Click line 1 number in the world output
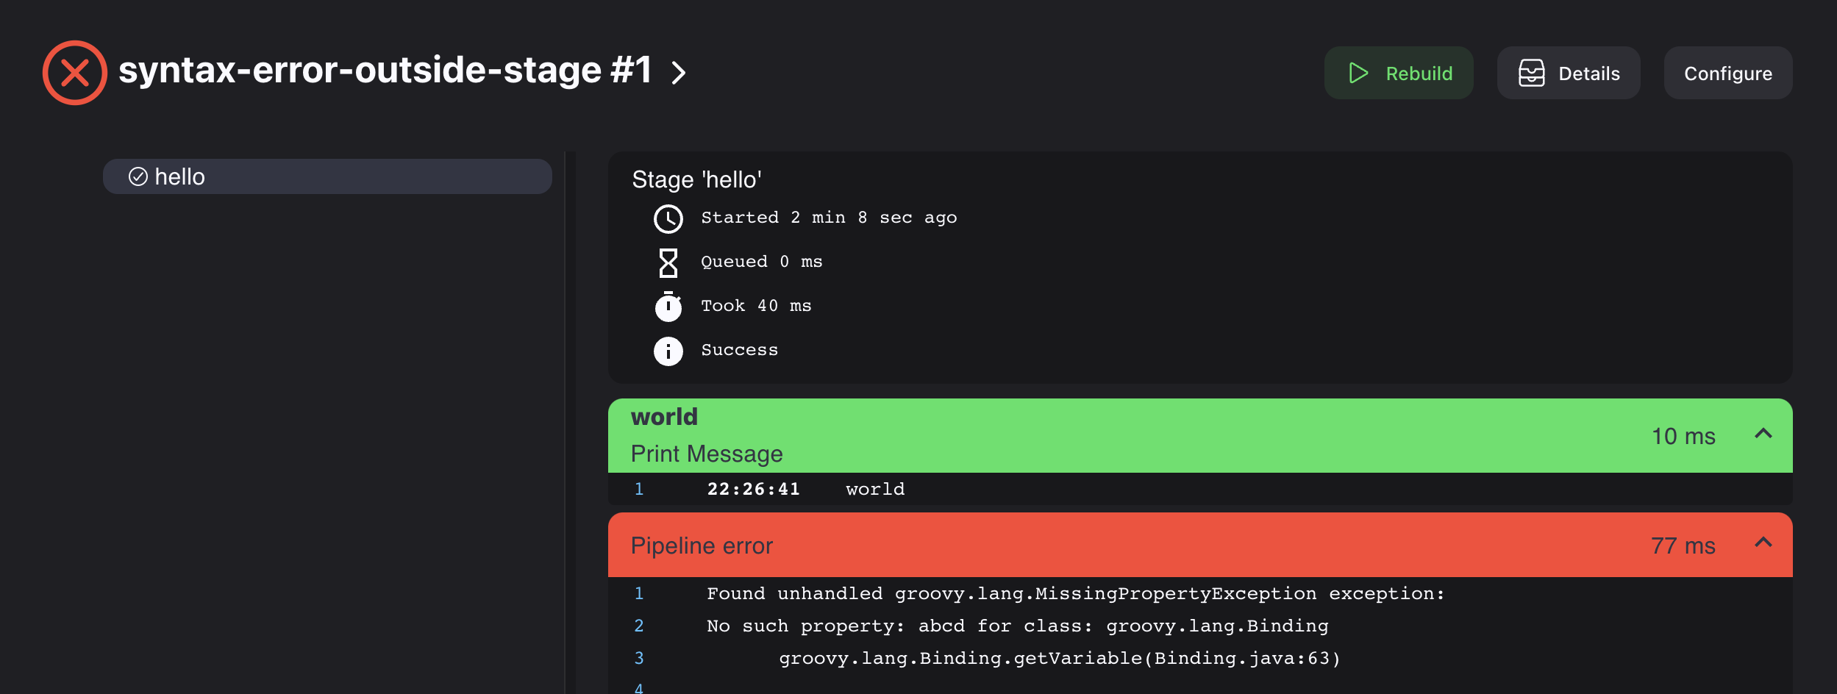The image size is (1837, 694). [x=639, y=488]
